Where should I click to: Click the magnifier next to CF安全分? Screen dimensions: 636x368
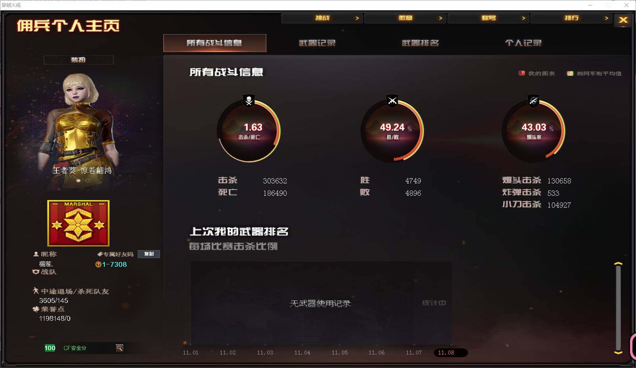[119, 348]
